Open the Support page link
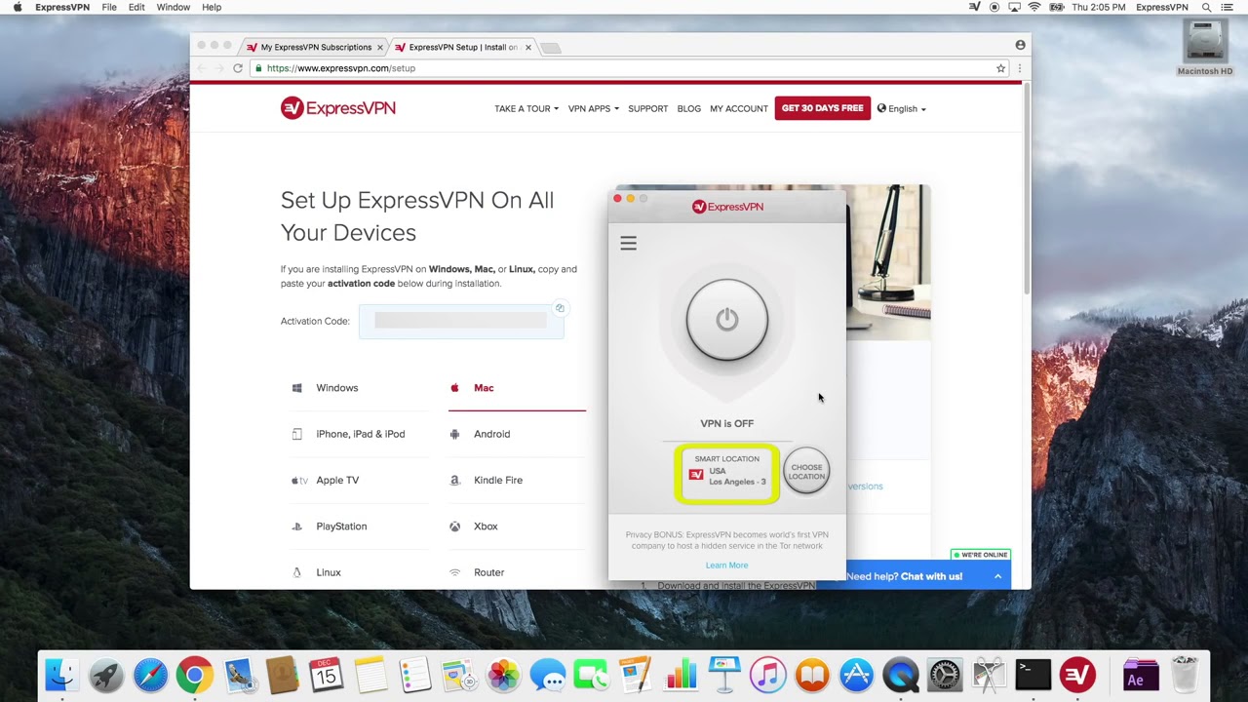Screen dimensions: 1248x702 click(648, 108)
